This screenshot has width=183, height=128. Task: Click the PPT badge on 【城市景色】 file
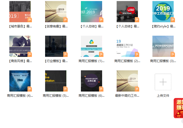point(30,20)
